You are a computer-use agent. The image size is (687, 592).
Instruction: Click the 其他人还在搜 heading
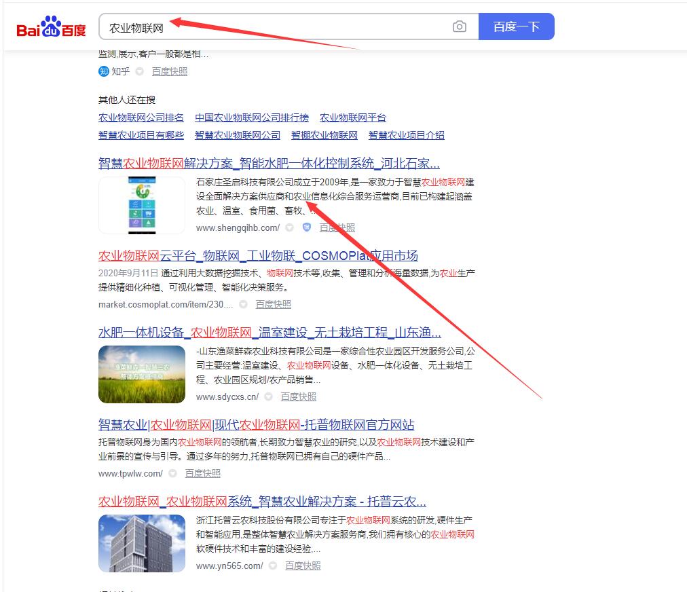click(x=127, y=100)
